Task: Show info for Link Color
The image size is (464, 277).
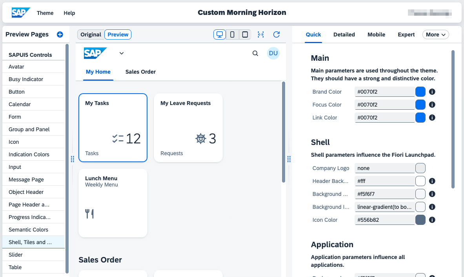Action: tap(432, 118)
